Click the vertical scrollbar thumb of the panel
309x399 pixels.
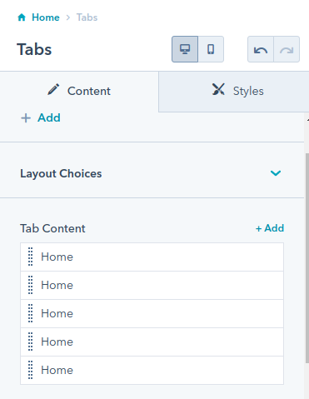click(307, 257)
